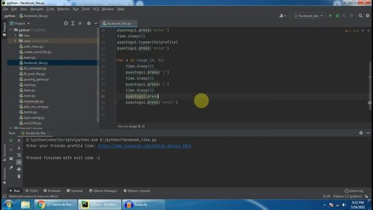Place cursor on line 22 press('enter') code

click(x=152, y=103)
